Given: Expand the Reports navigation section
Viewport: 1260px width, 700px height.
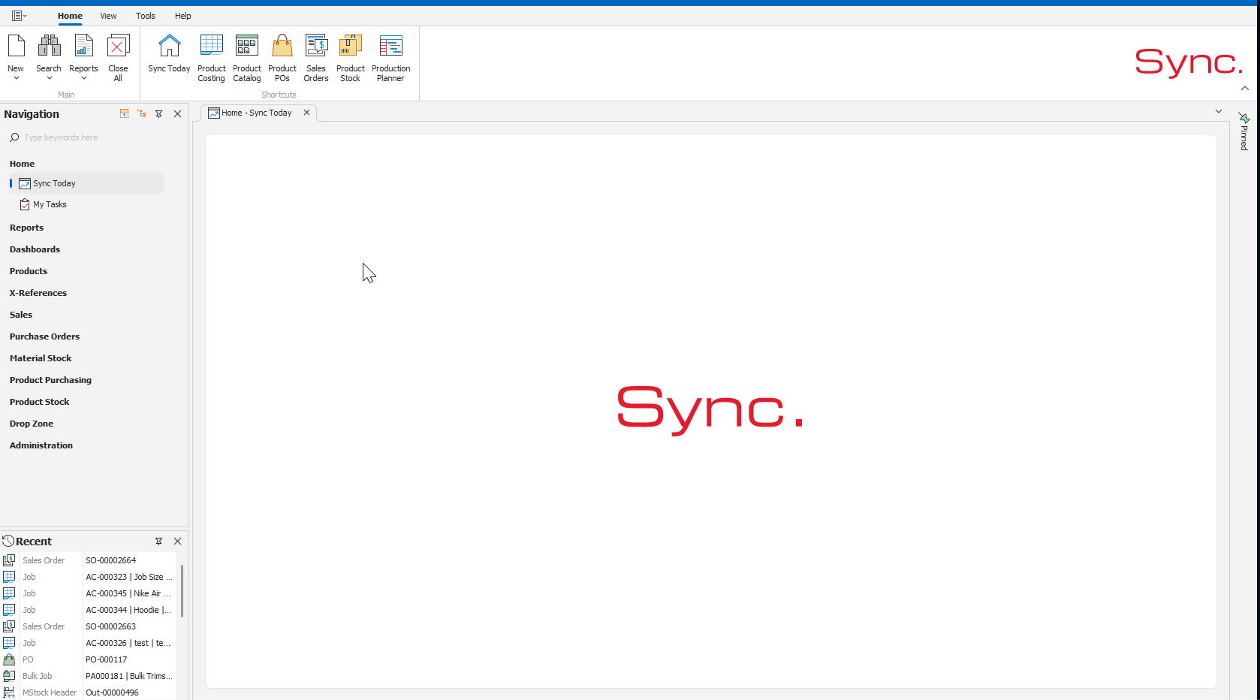Looking at the screenshot, I should coord(26,228).
